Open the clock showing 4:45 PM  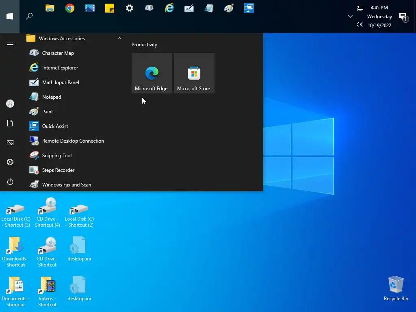(379, 16)
